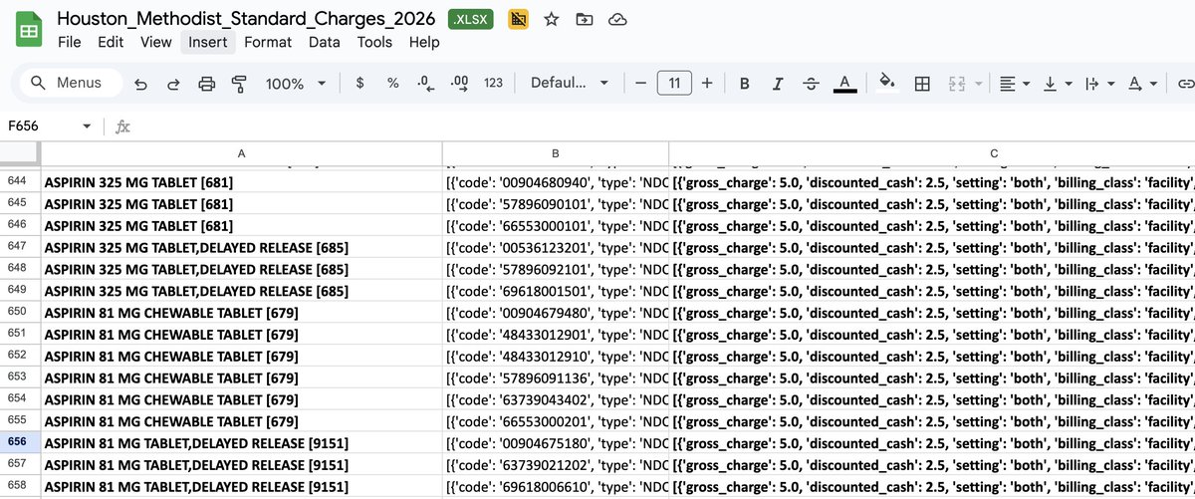Viewport: 1195px width, 499px height.
Task: Toggle italic formatting
Action: click(778, 84)
